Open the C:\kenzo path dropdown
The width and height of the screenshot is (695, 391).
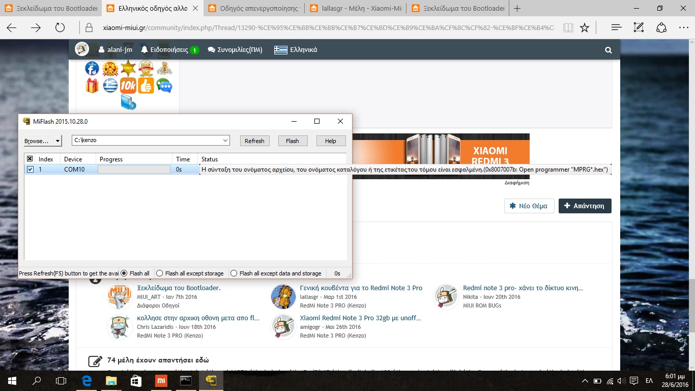(225, 141)
